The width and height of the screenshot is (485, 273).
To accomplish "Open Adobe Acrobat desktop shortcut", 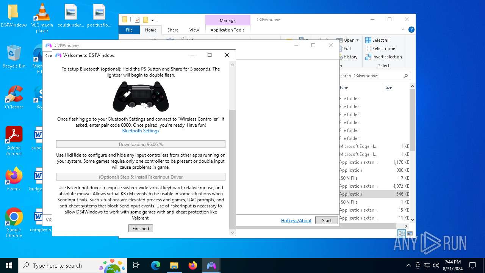I will [x=14, y=141].
